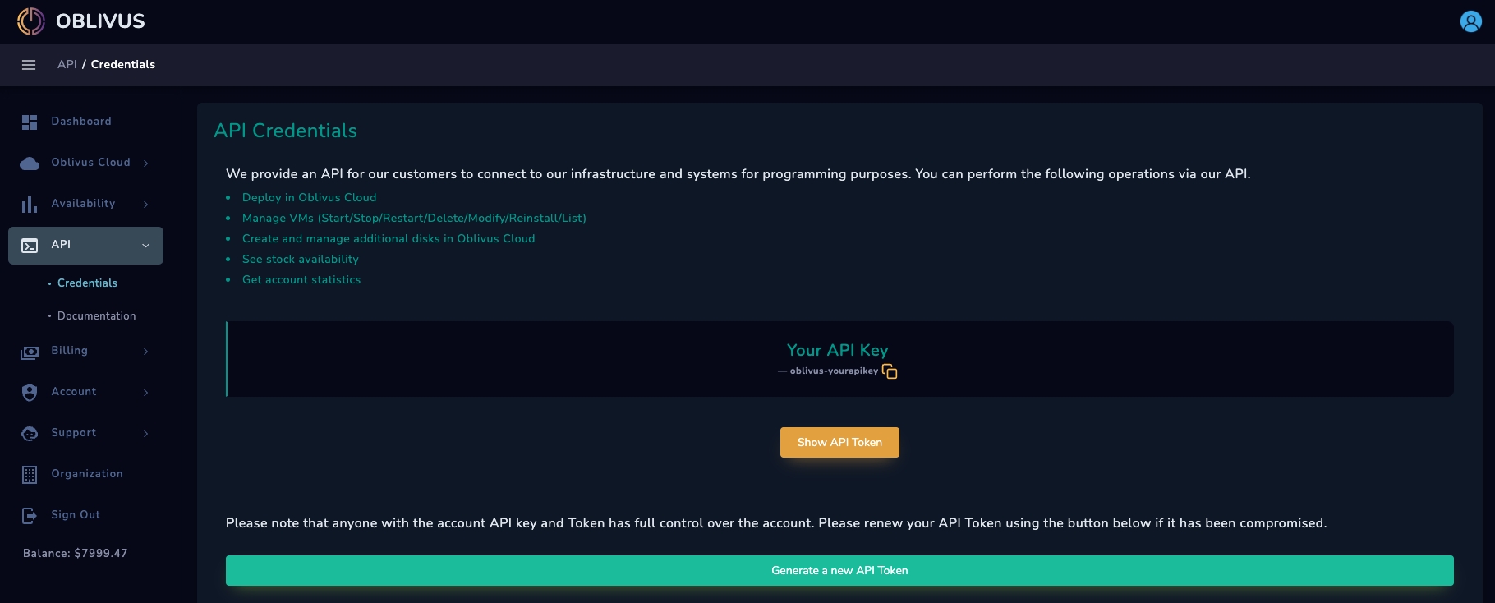Open the Availability menu item
The image size is (1495, 603).
tap(85, 204)
